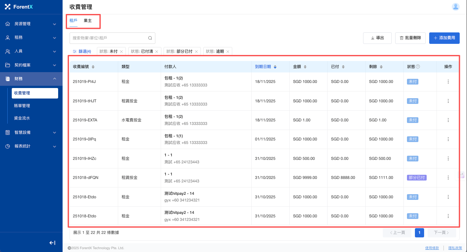Click the help icon next to 狀態 header
The height and width of the screenshot is (252, 467).
pyautogui.click(x=418, y=67)
